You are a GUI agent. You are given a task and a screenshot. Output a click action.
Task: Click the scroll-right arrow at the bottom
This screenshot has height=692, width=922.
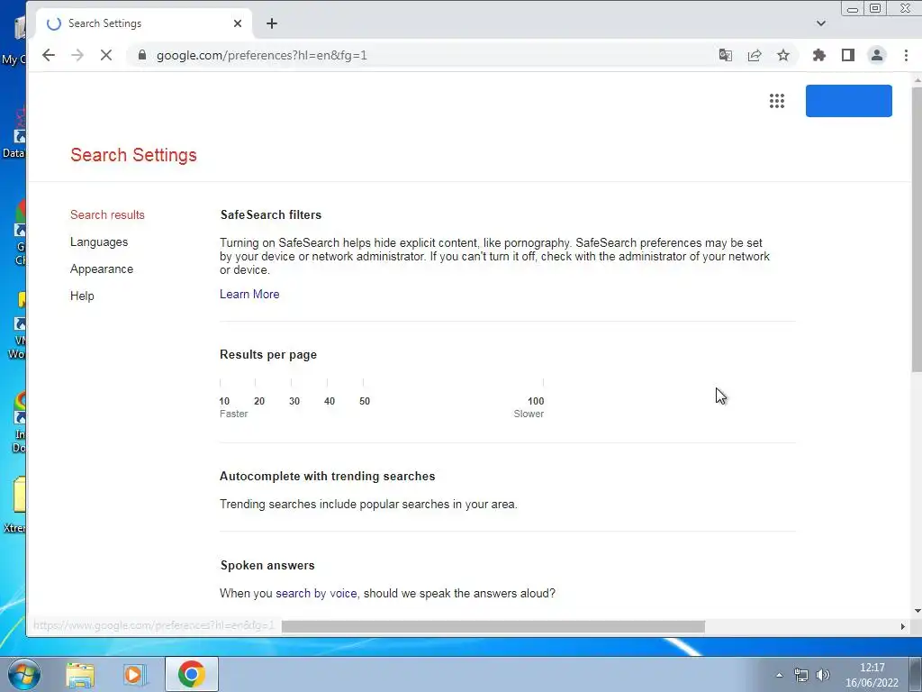click(902, 627)
